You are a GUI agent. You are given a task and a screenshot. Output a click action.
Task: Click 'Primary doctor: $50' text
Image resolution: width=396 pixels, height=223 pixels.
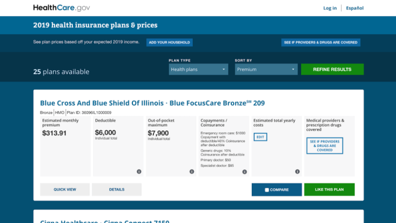[216, 160]
